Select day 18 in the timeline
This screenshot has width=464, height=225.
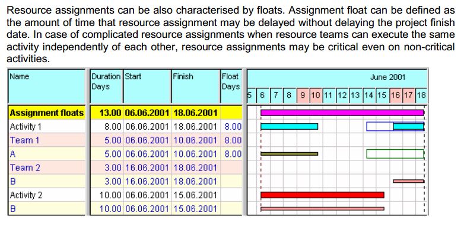pos(421,95)
